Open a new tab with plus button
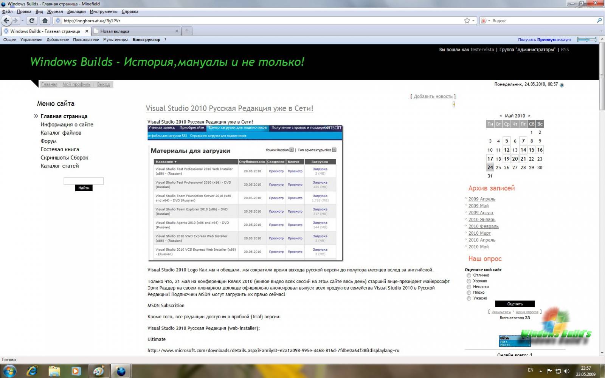The height and width of the screenshot is (378, 605). point(187,31)
